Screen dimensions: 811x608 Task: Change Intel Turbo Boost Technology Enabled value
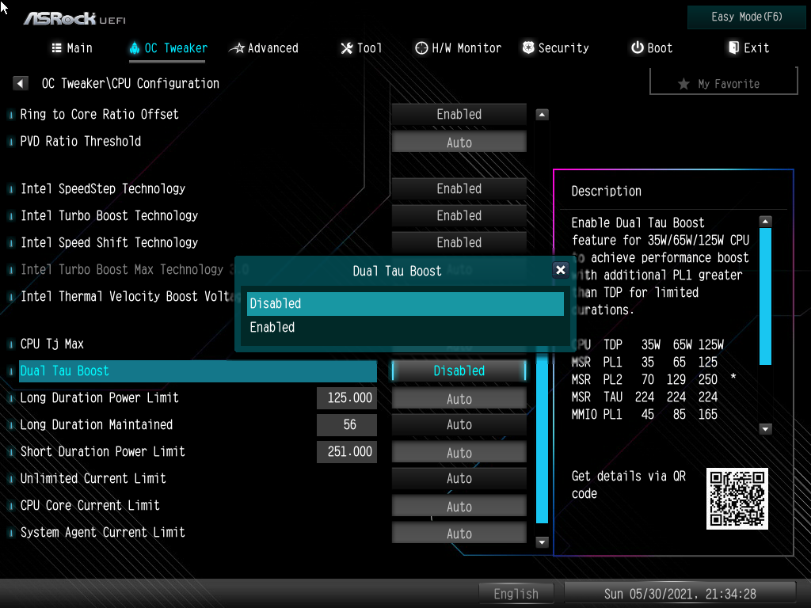459,215
